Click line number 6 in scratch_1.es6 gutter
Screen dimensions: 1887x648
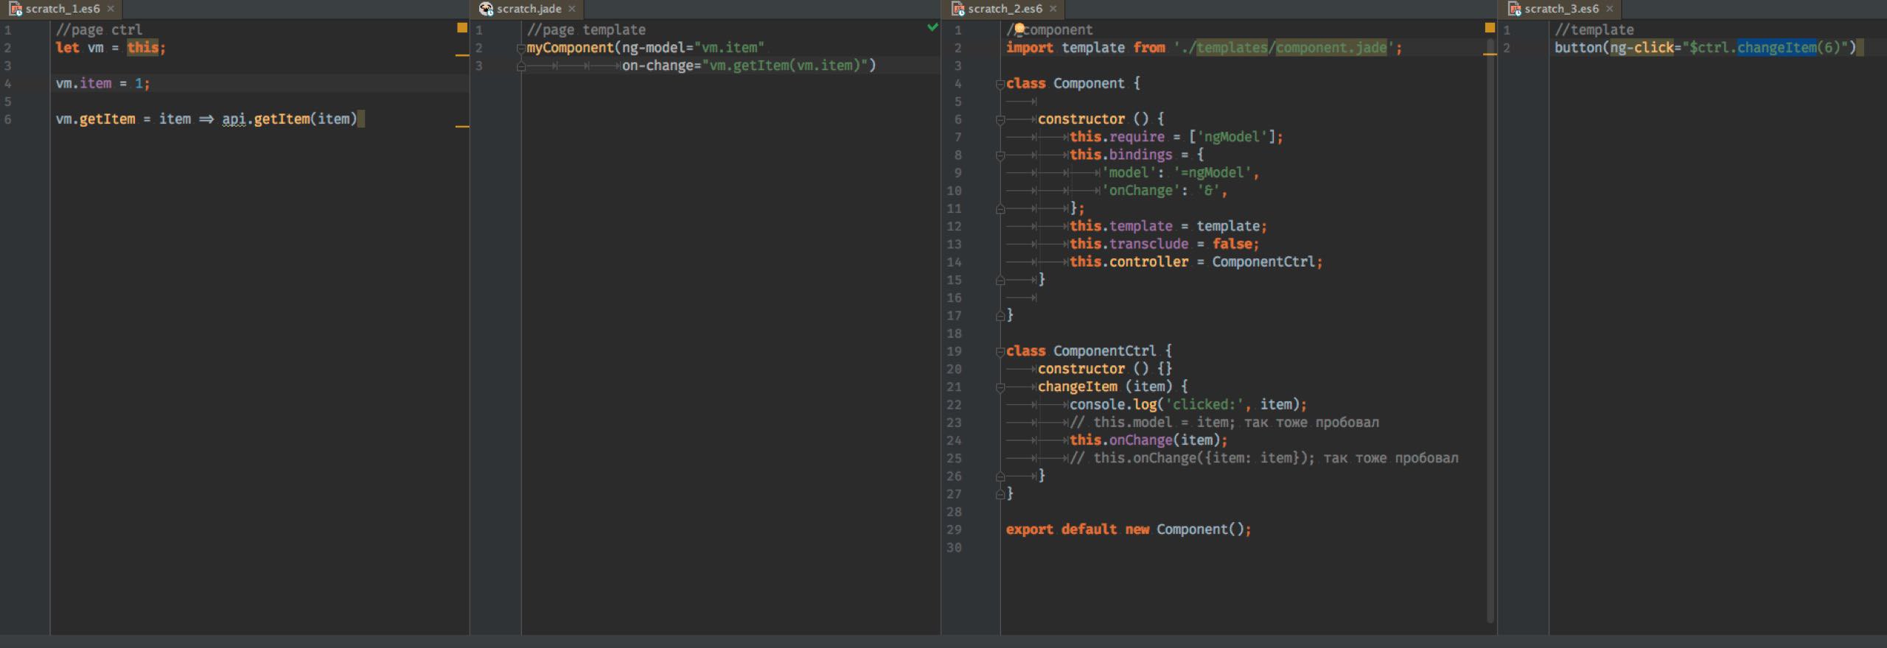coord(7,119)
